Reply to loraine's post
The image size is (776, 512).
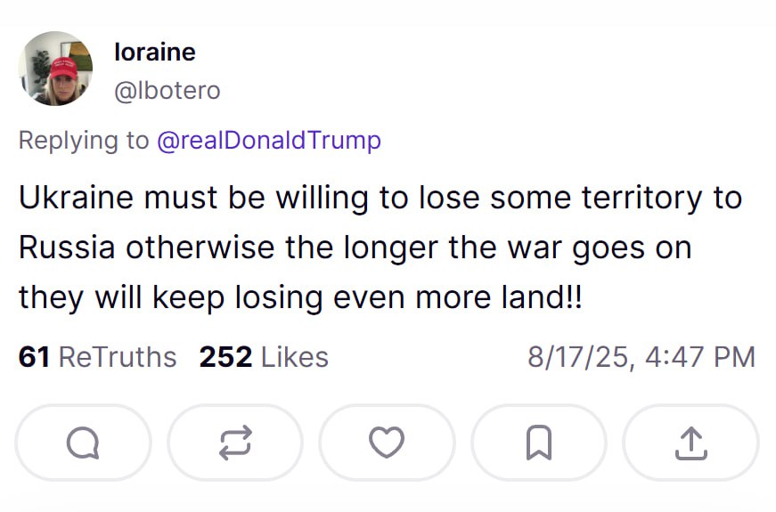tap(83, 443)
